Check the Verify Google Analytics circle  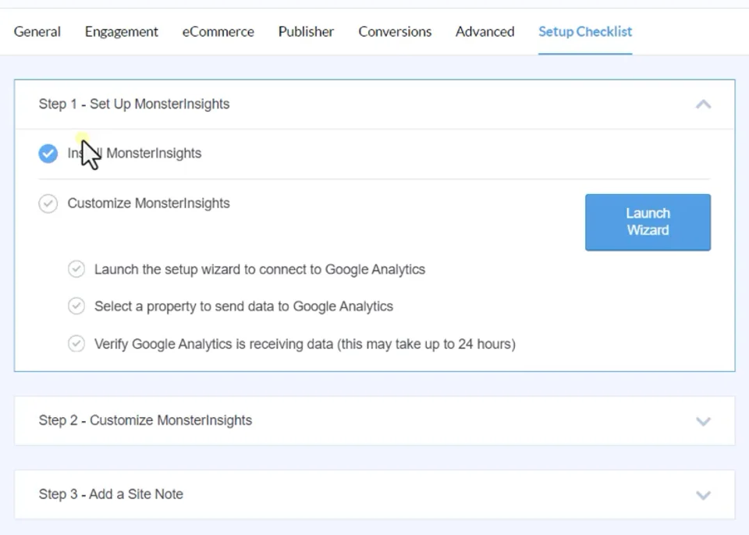[x=76, y=343]
